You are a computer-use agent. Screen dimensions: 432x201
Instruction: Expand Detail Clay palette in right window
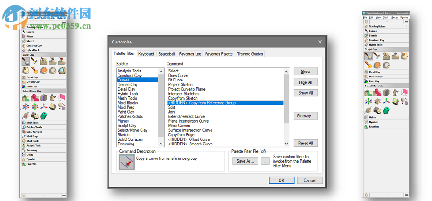[387, 72]
